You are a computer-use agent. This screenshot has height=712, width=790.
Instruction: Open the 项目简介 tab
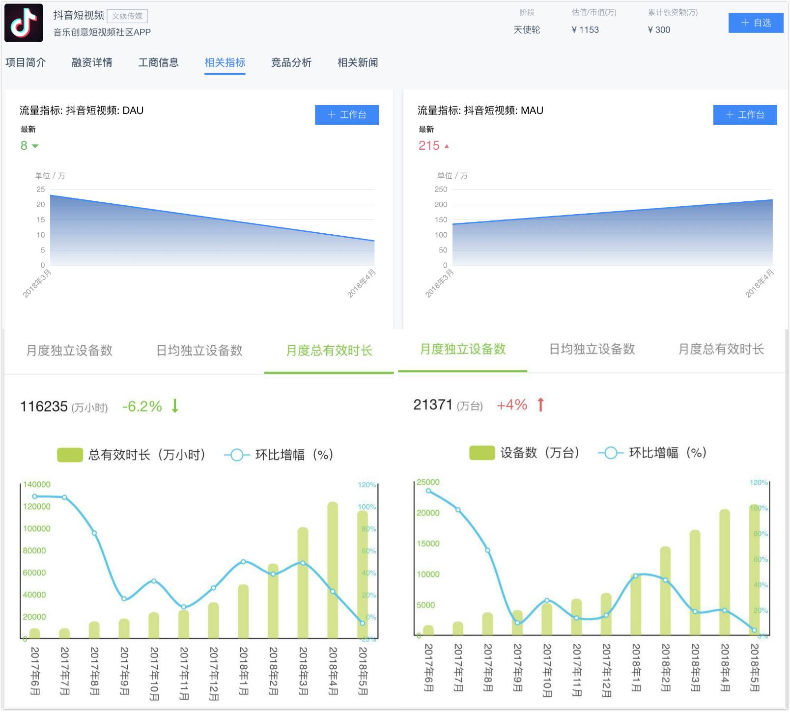tap(26, 62)
